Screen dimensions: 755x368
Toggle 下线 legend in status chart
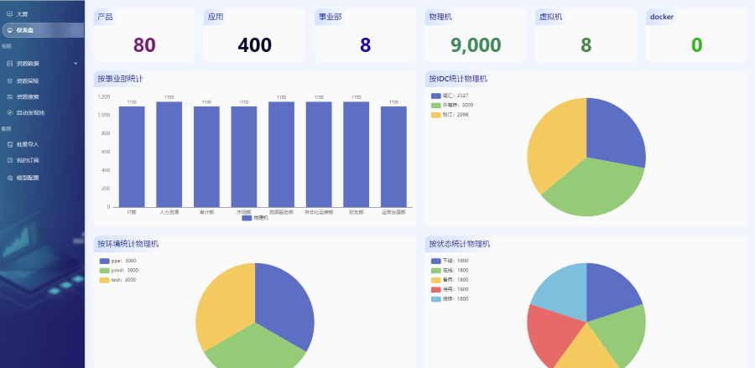click(x=435, y=261)
